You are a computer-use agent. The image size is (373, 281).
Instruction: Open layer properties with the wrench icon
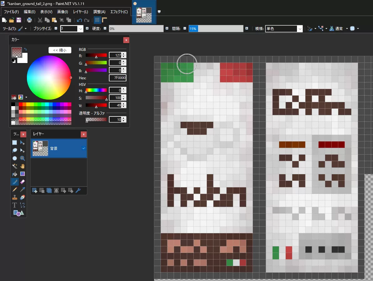pos(78,190)
